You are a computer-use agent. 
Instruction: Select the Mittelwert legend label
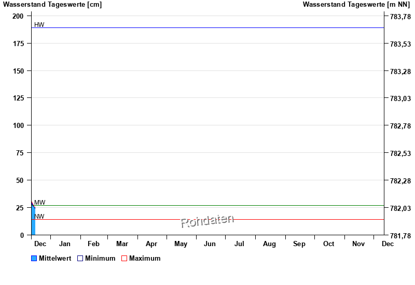pyautogui.click(x=55, y=258)
